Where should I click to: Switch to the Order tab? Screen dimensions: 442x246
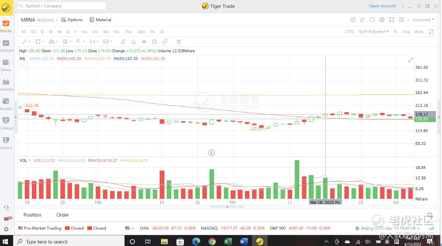pyautogui.click(x=62, y=215)
